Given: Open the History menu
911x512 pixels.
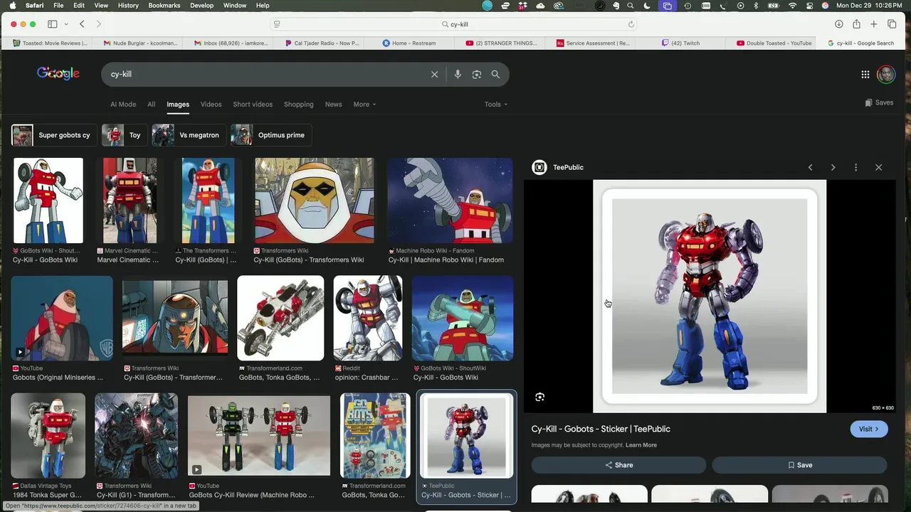Looking at the screenshot, I should point(128,6).
